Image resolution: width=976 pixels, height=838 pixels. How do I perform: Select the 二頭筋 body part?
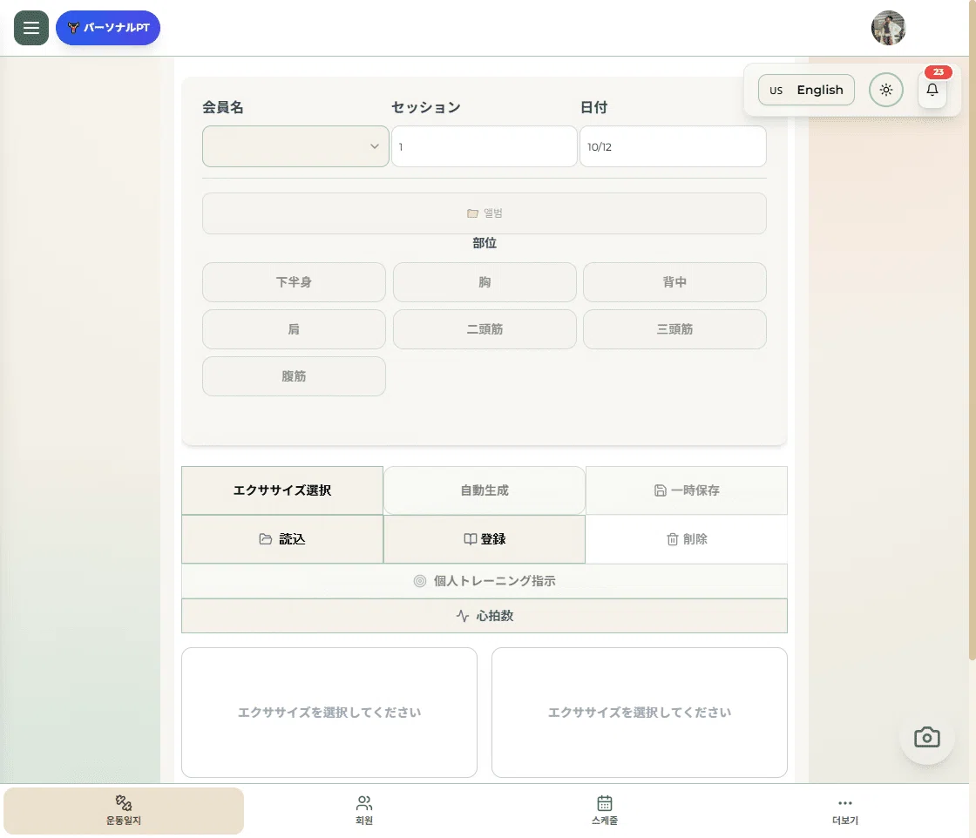pos(485,329)
